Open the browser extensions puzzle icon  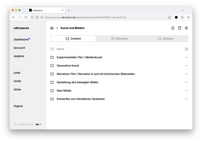tap(182, 17)
